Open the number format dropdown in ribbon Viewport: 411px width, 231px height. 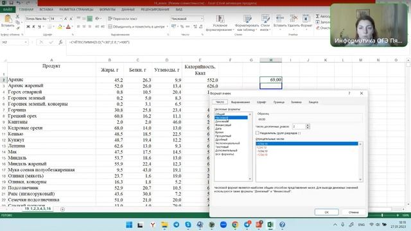pyautogui.click(x=202, y=19)
